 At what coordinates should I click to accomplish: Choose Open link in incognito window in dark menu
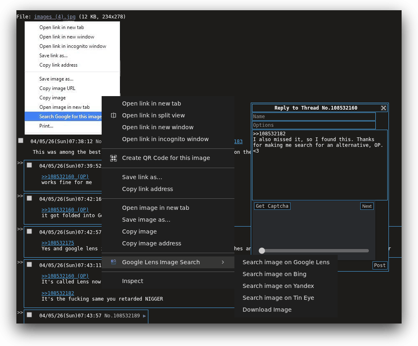pos(168,139)
